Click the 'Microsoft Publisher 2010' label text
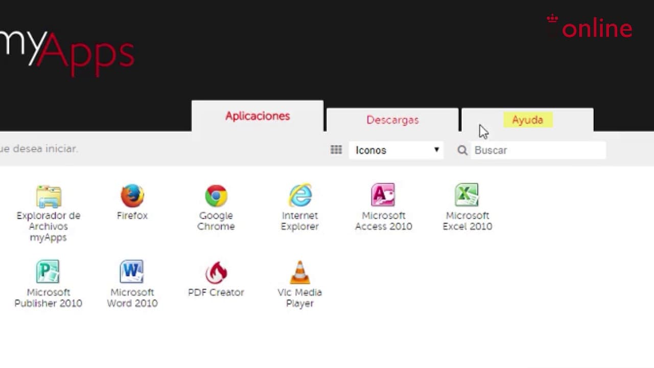This screenshot has height=368, width=654. (x=49, y=298)
